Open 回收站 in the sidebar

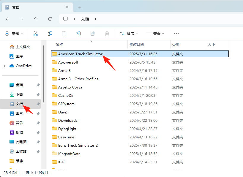(18, 151)
